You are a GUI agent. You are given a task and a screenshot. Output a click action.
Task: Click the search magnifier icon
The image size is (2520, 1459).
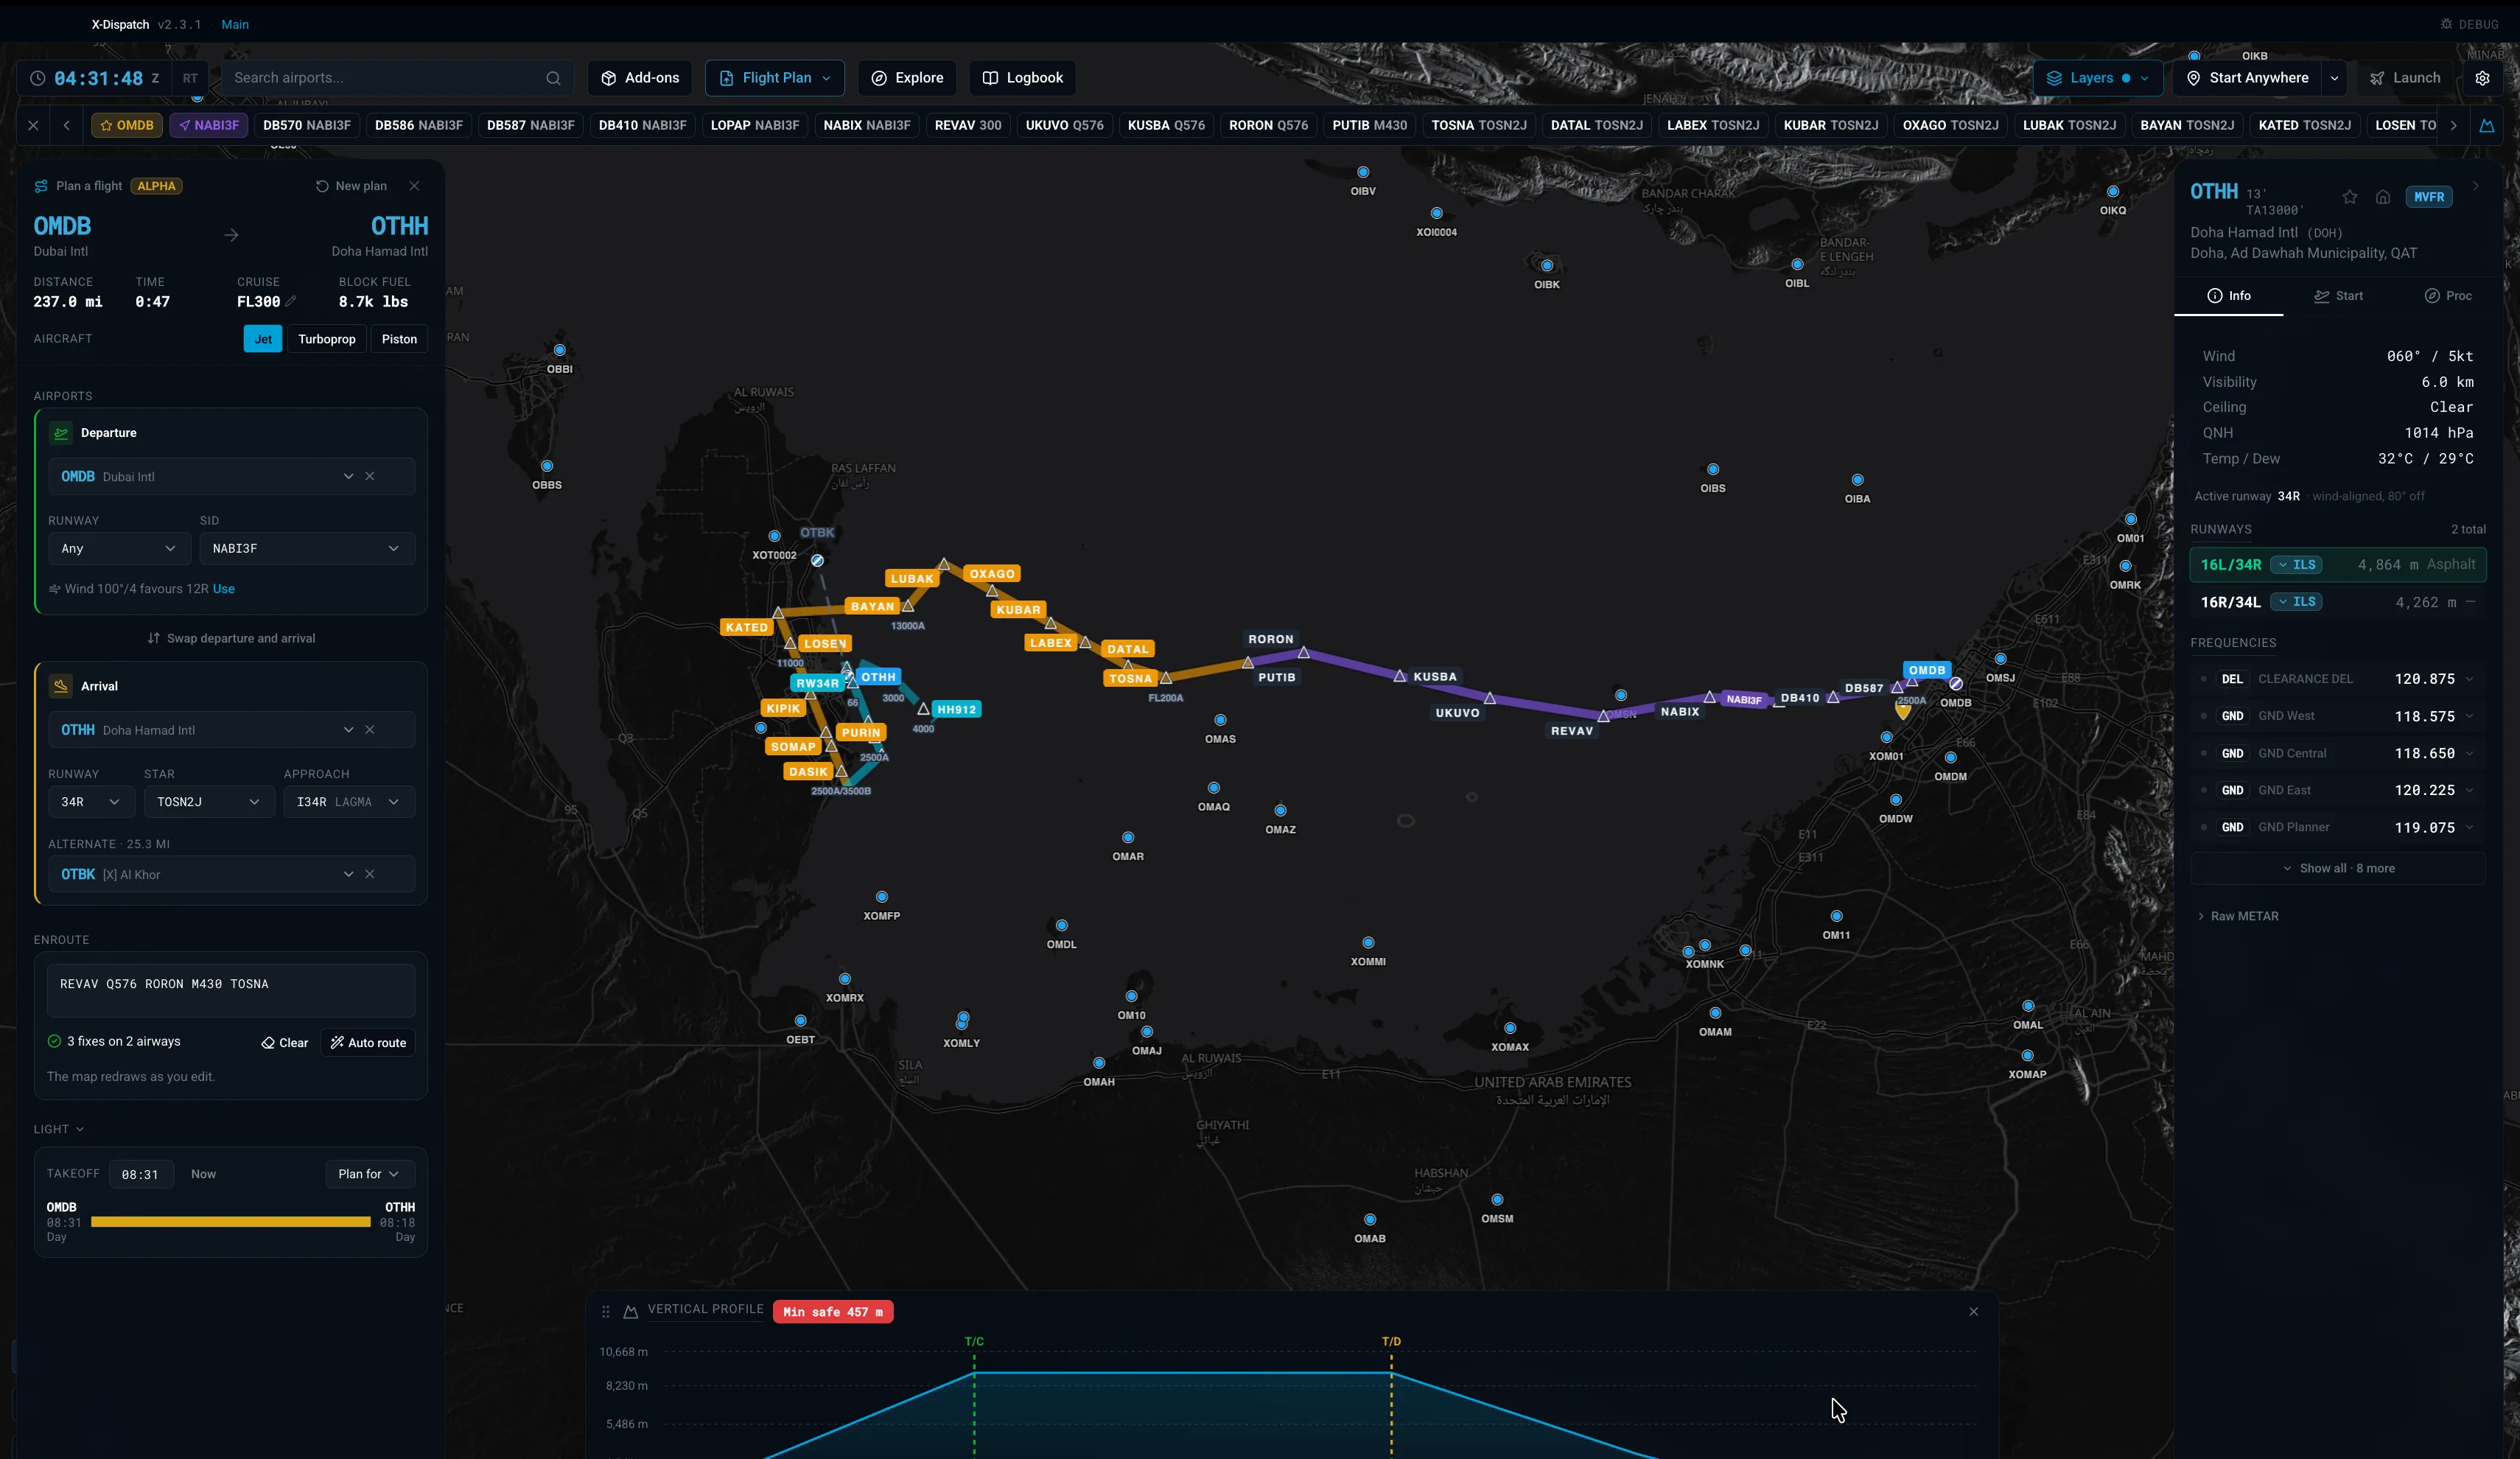[x=553, y=78]
